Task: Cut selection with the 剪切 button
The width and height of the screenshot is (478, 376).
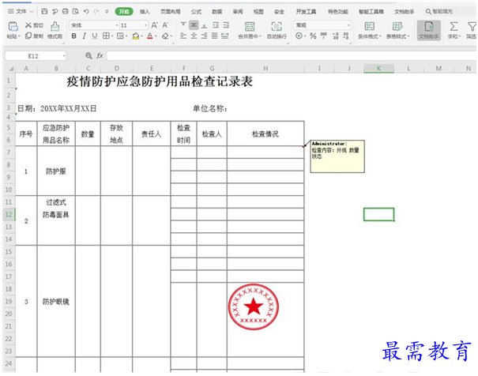Action: click(34, 25)
